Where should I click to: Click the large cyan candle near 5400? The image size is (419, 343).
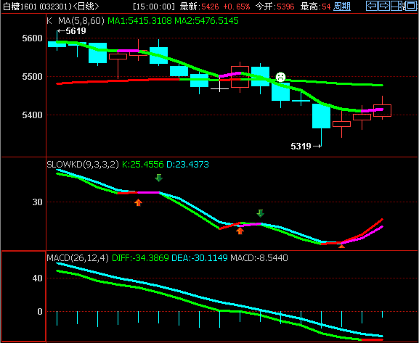pyautogui.click(x=321, y=116)
